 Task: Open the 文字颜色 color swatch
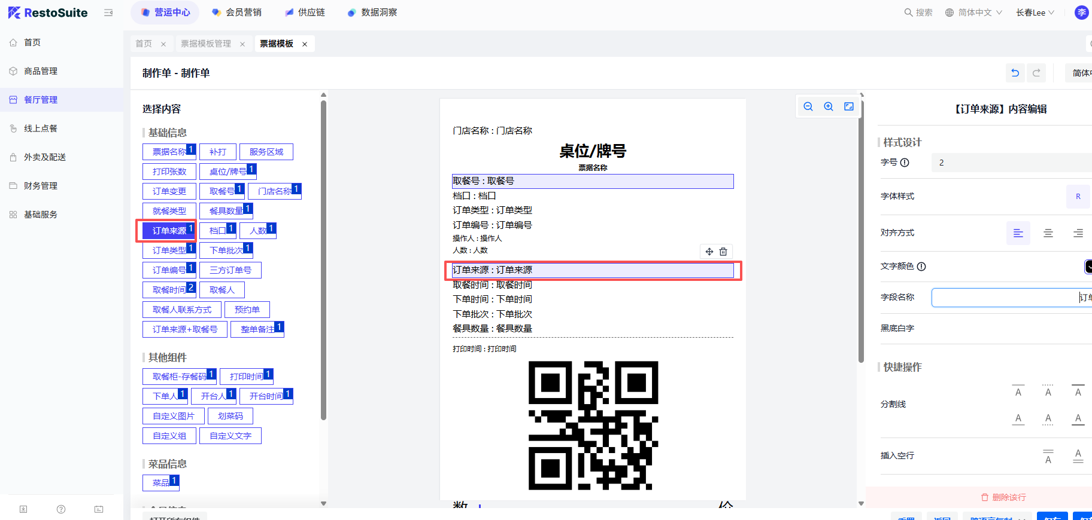pyautogui.click(x=1088, y=267)
